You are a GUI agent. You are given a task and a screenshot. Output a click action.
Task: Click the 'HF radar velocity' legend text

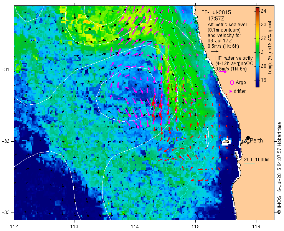coord(234,58)
